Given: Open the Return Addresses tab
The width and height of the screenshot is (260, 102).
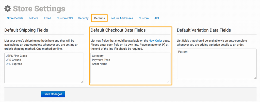Looking at the screenshot, I should pos(122,18).
